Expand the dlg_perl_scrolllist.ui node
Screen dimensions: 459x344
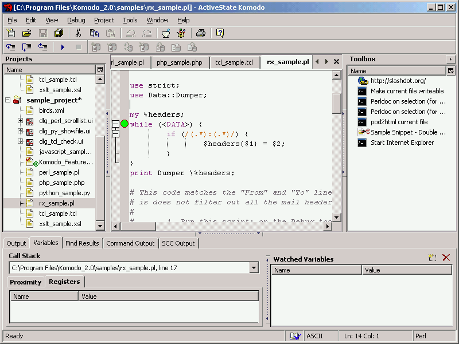[20, 121]
